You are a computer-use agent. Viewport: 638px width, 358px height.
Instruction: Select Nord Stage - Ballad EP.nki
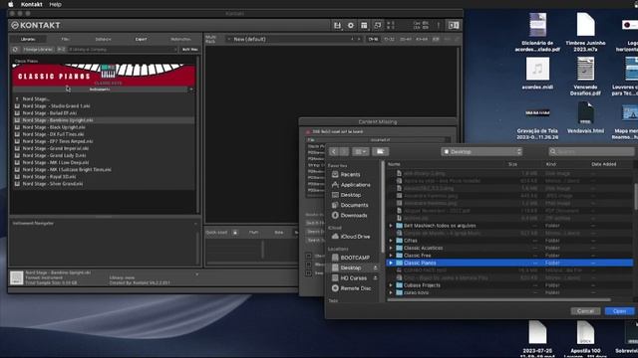pyautogui.click(x=49, y=113)
